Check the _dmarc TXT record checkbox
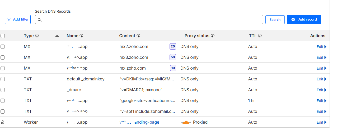Image resolution: width=337 pixels, height=131 pixels. (3, 90)
